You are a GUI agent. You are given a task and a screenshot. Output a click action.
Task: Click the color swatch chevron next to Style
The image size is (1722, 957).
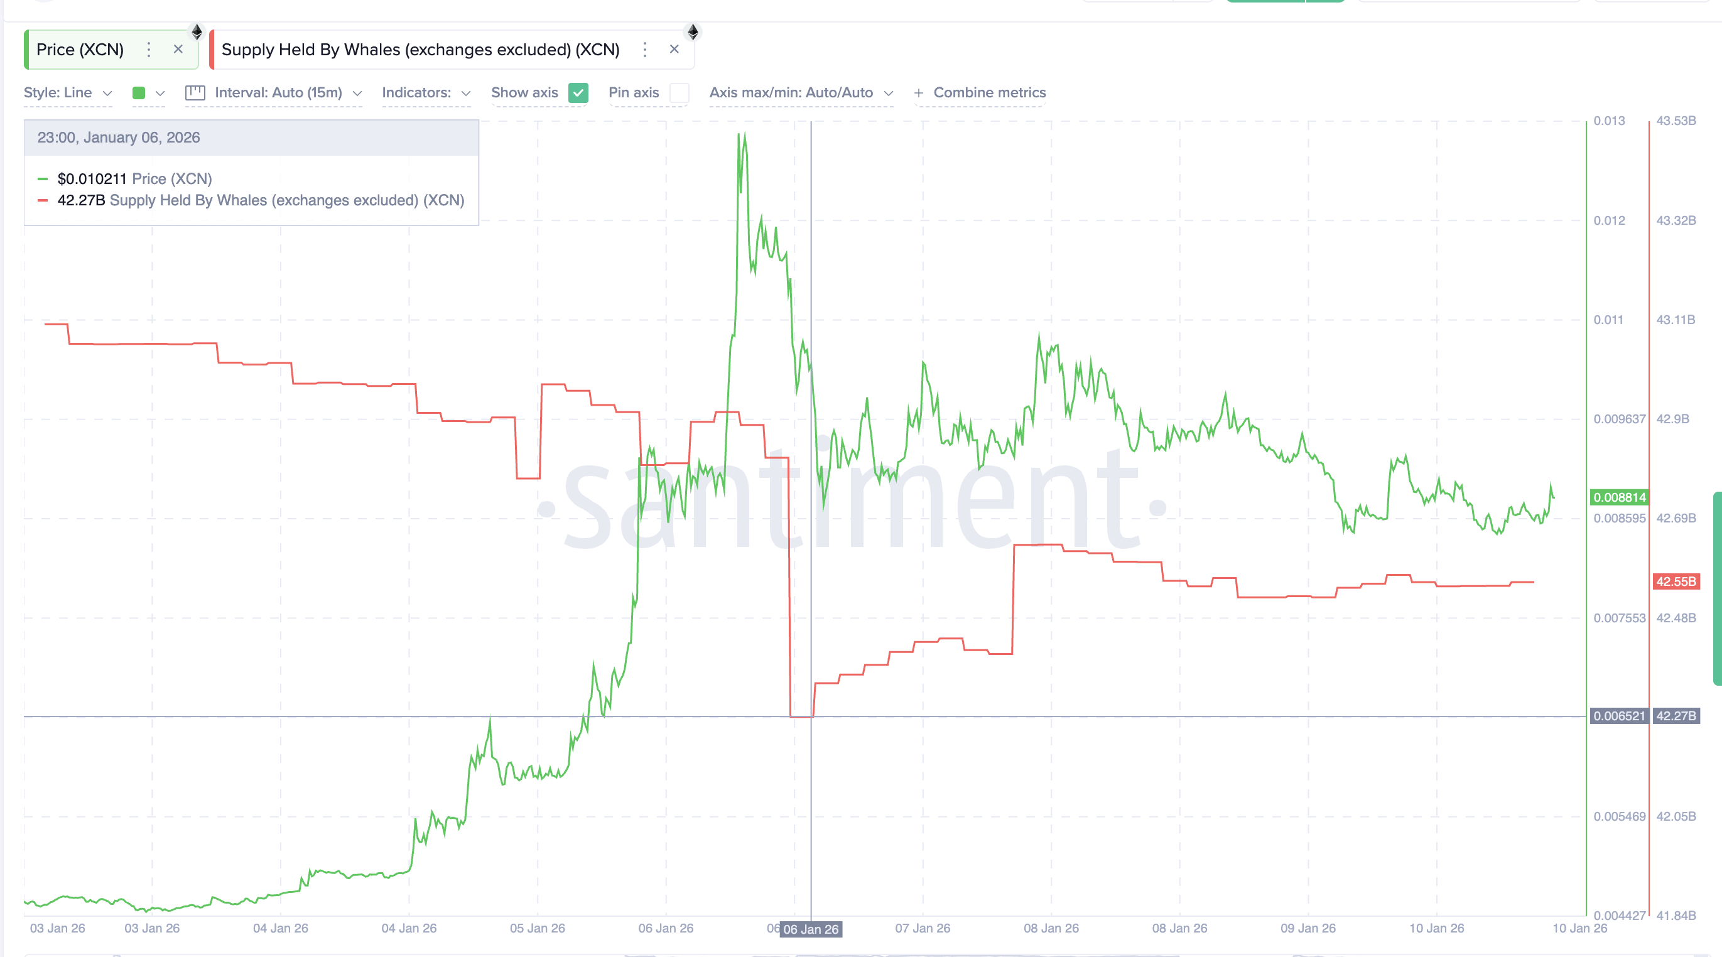160,93
